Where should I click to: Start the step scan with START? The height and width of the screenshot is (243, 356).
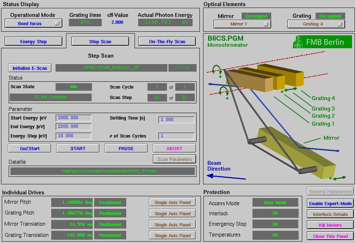[78, 148]
